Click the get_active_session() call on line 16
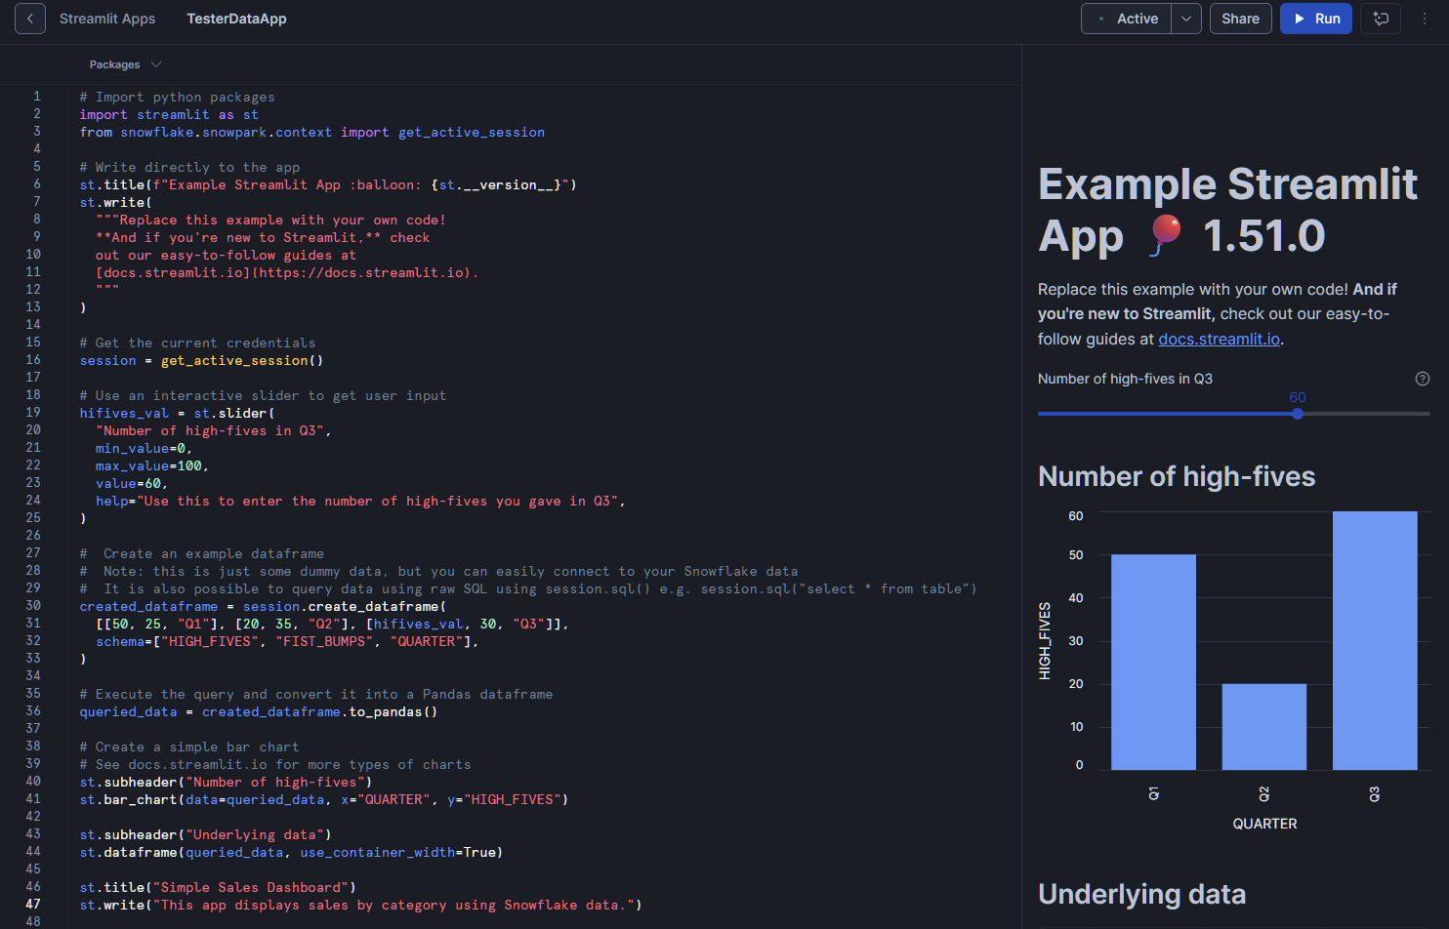This screenshot has width=1449, height=929. (x=241, y=361)
